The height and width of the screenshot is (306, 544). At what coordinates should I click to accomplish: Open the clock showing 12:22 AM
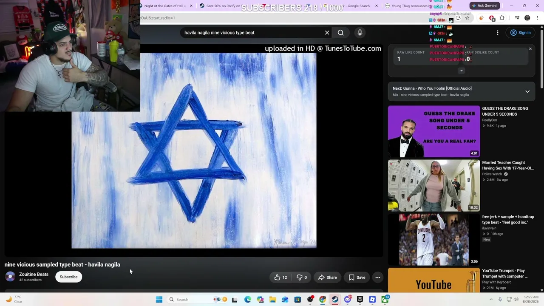click(531, 299)
